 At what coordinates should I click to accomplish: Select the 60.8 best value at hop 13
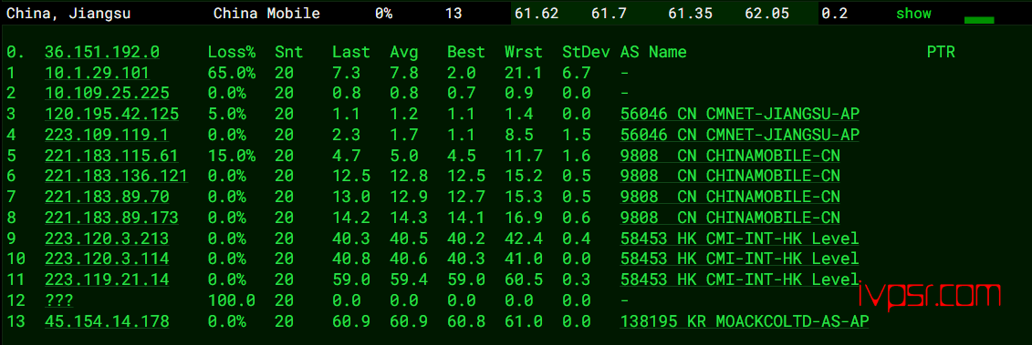(x=466, y=320)
